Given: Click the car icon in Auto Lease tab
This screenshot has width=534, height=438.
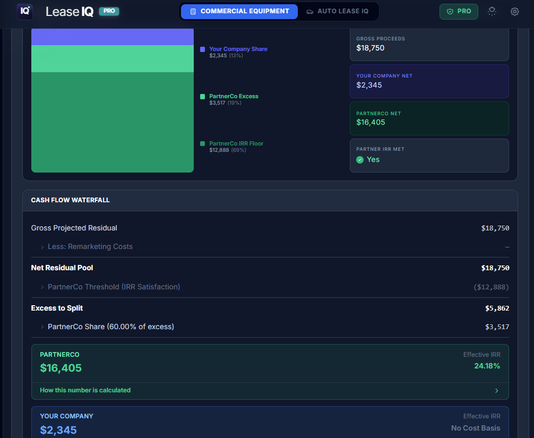Looking at the screenshot, I should pyautogui.click(x=309, y=12).
